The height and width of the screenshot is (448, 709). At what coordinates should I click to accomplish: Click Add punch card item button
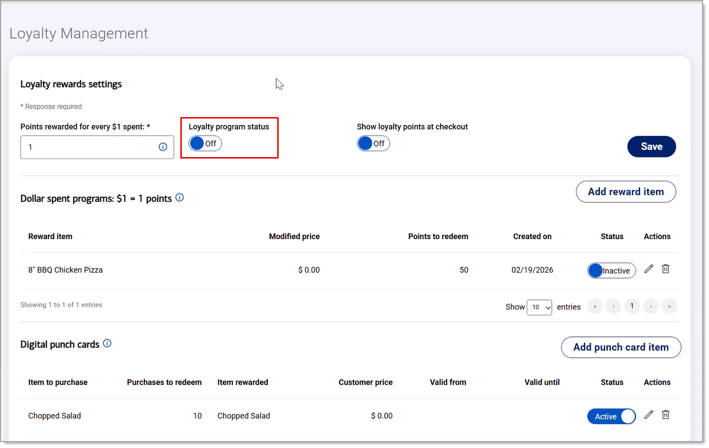coord(621,347)
